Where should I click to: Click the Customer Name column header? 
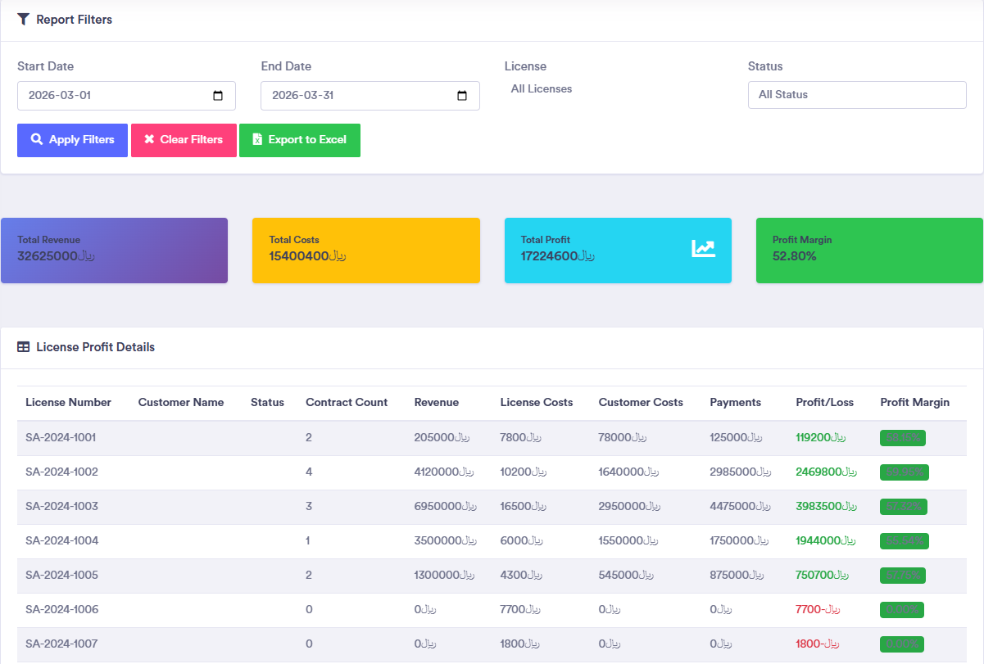[181, 403]
